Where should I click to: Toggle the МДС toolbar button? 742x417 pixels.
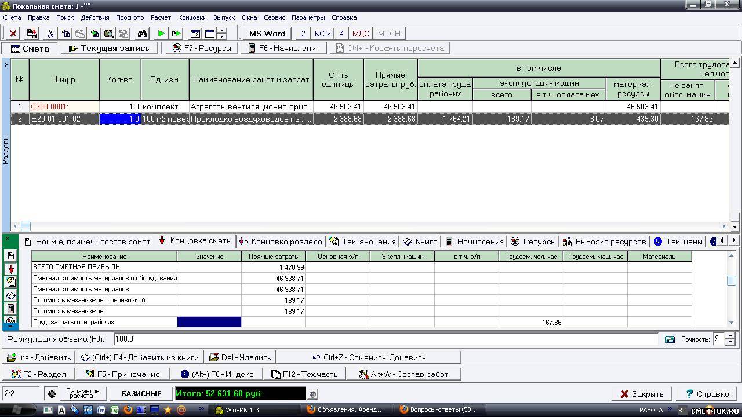pos(360,34)
